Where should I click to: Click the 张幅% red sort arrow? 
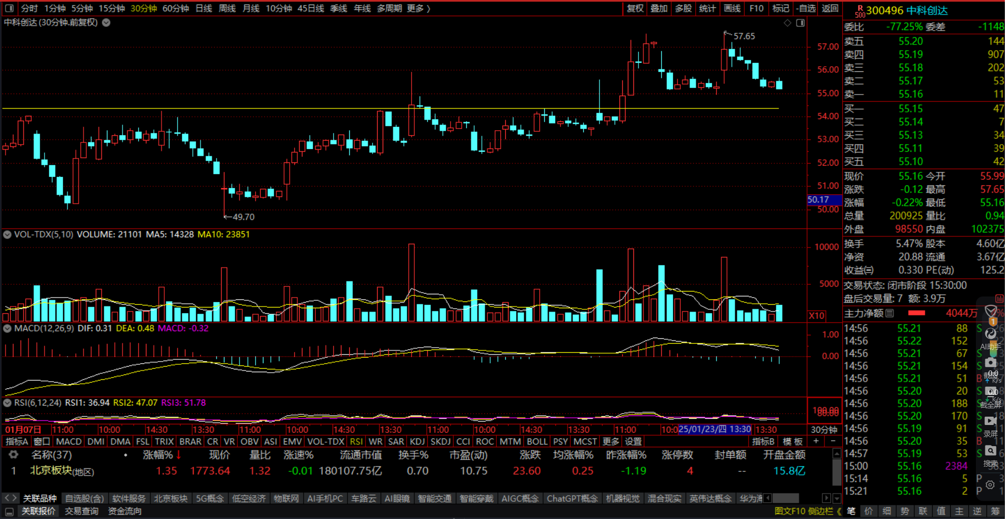point(179,455)
